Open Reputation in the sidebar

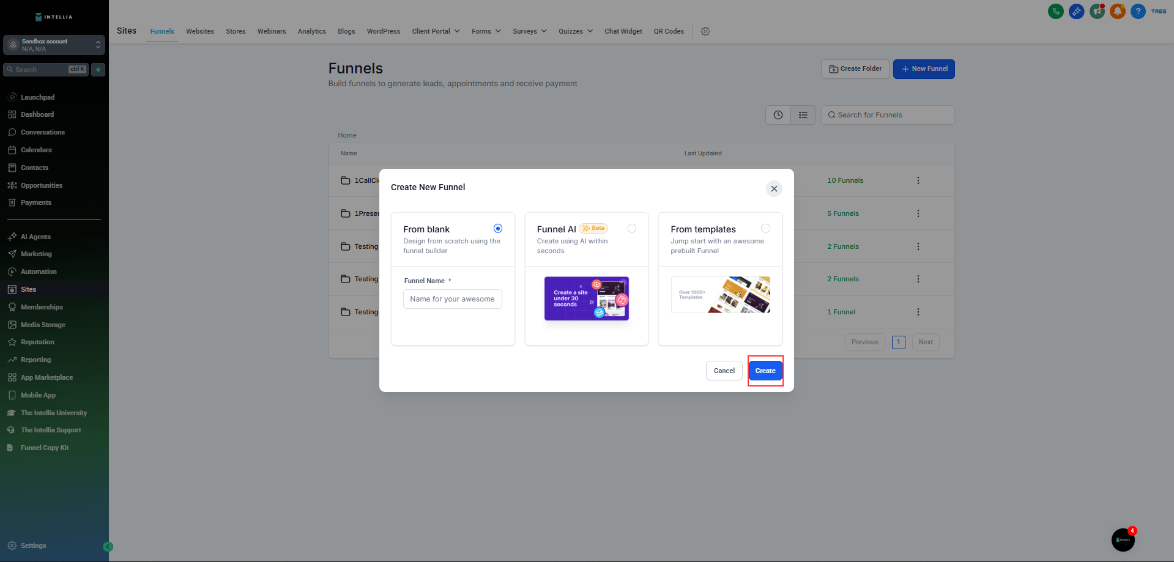click(x=37, y=342)
